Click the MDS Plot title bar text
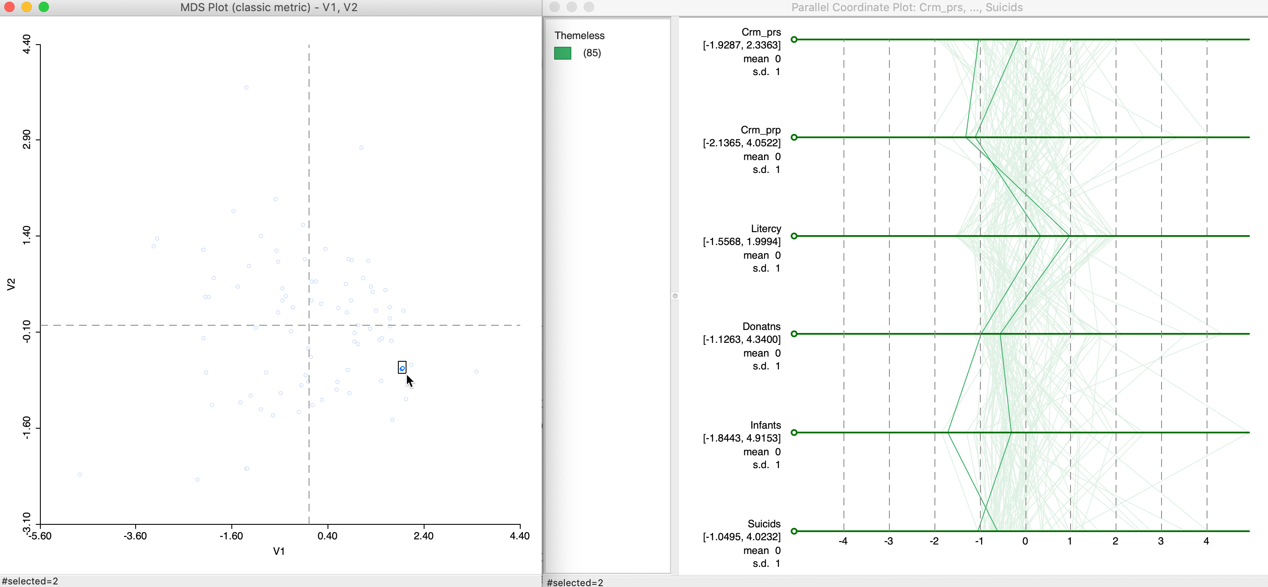1268x587 pixels. (269, 7)
